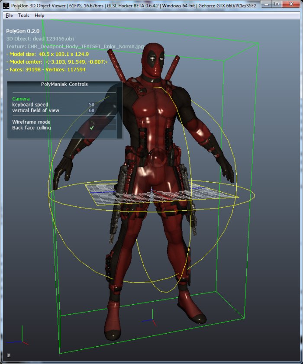Click the 'Model center' coordinates line

57,62
